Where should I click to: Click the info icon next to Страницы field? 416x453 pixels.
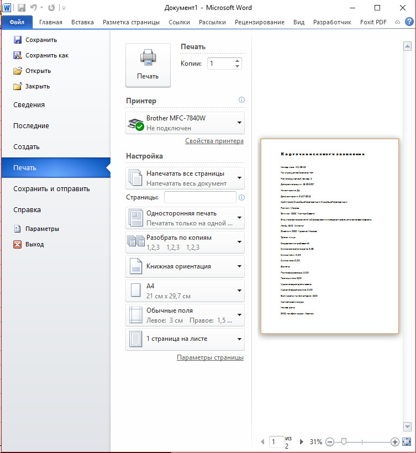pyautogui.click(x=241, y=197)
